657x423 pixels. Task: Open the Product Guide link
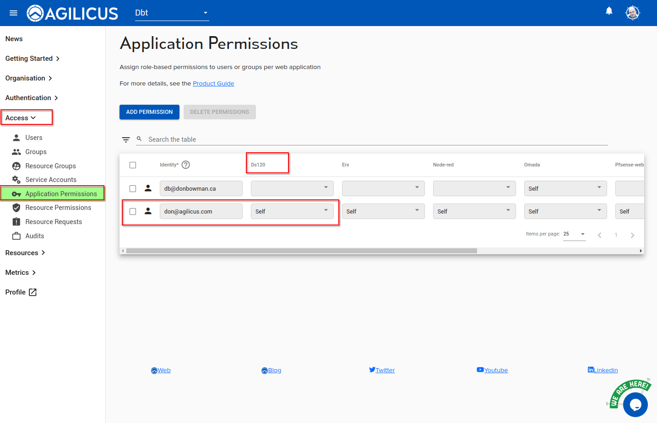[x=213, y=84]
